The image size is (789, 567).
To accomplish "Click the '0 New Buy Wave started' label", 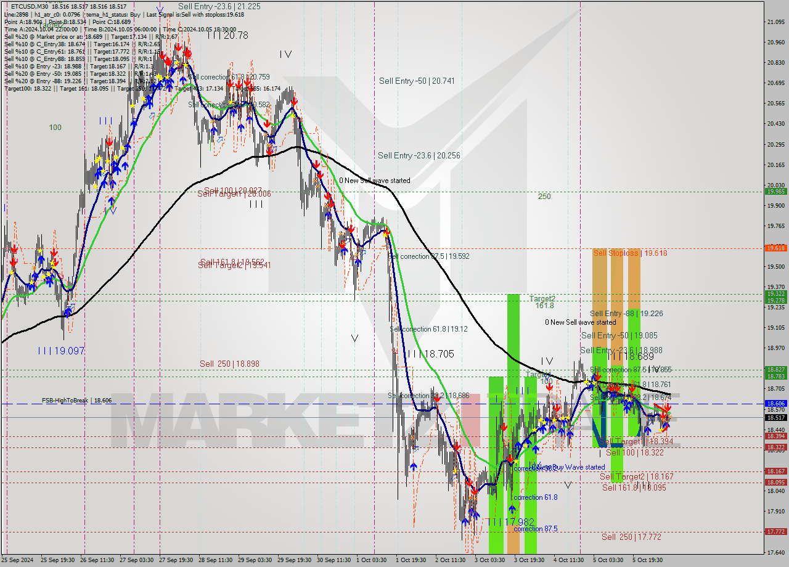I will [x=568, y=467].
